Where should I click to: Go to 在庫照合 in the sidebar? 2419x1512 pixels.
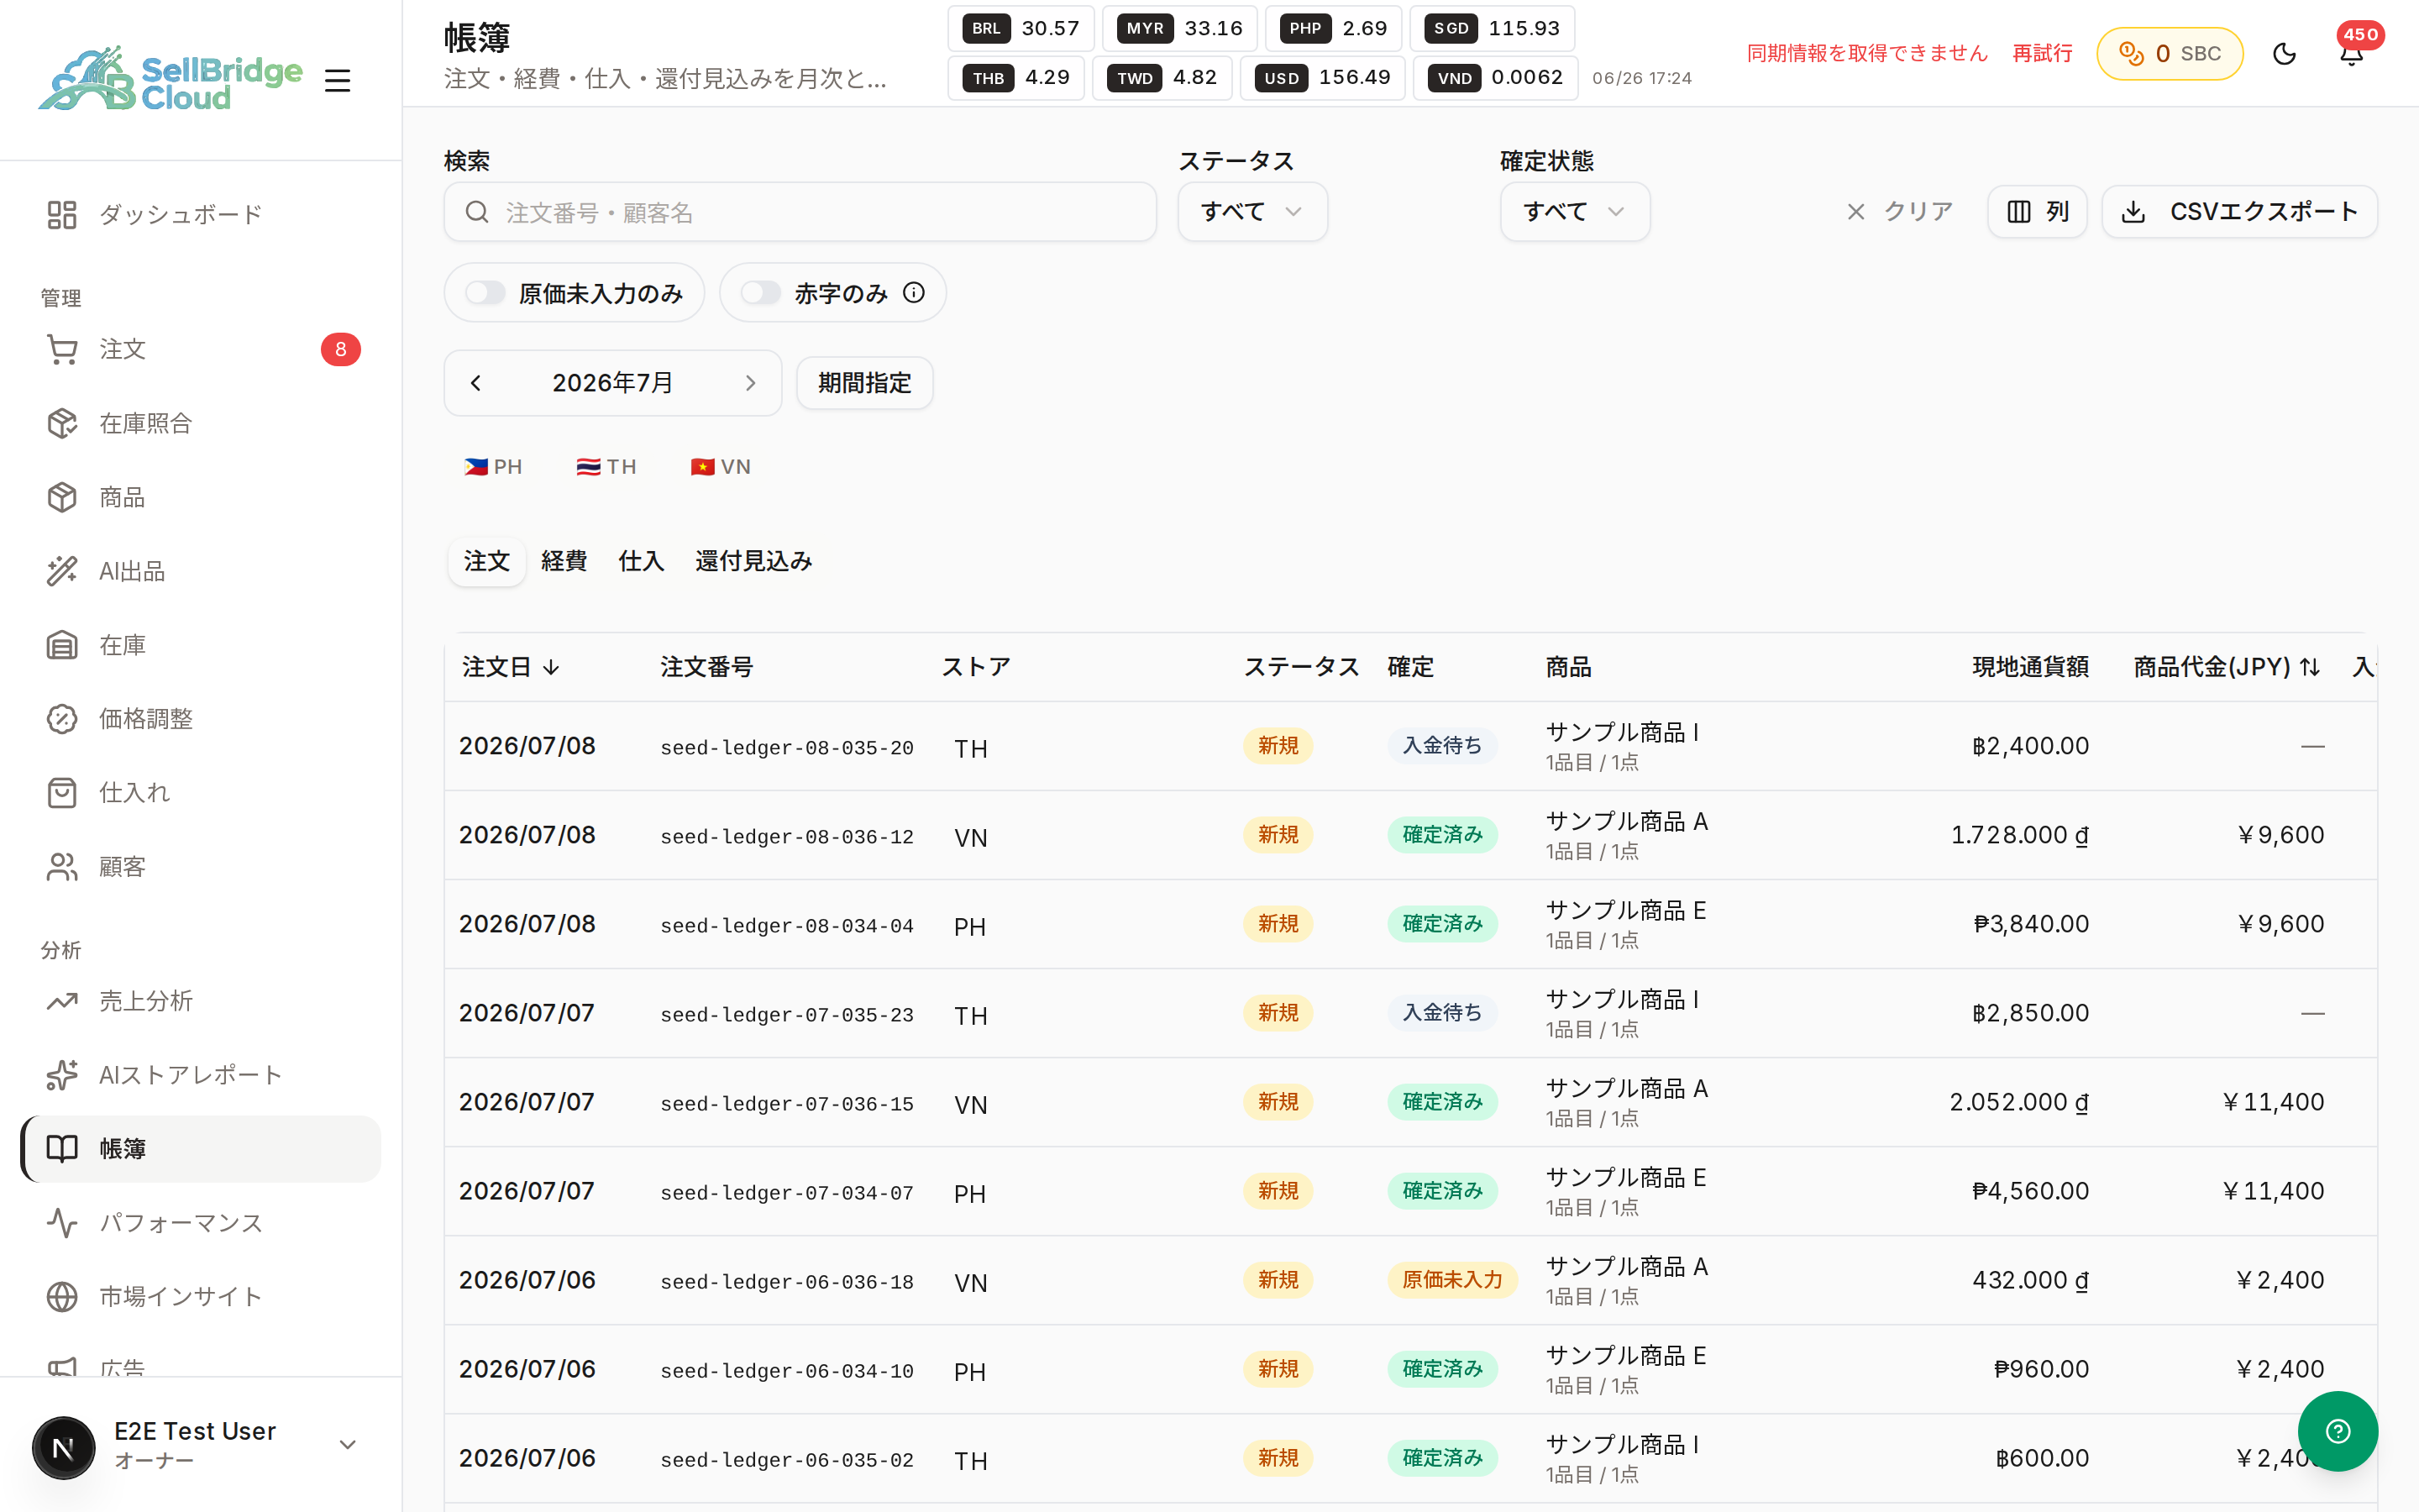coord(200,423)
